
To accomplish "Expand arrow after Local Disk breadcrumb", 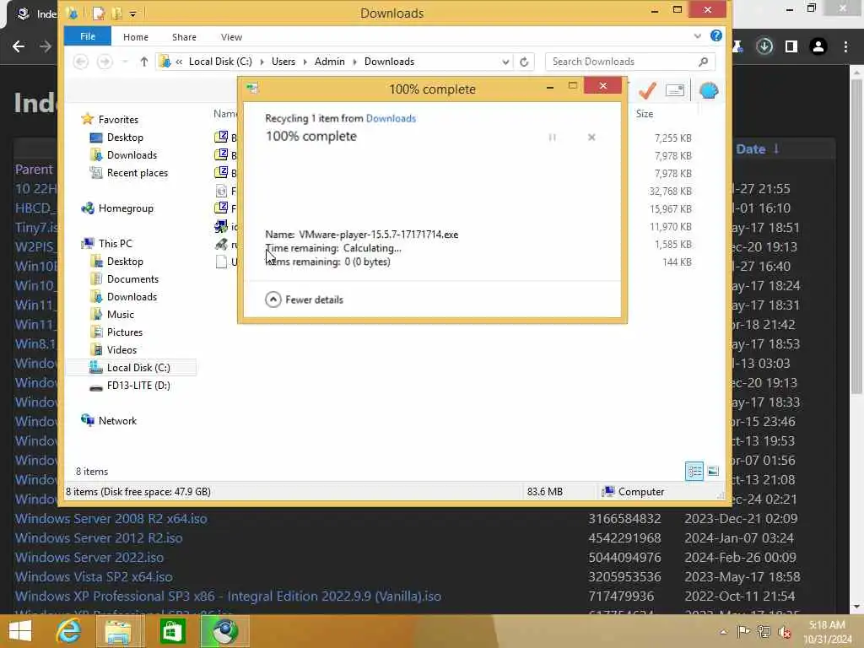I will pyautogui.click(x=262, y=62).
